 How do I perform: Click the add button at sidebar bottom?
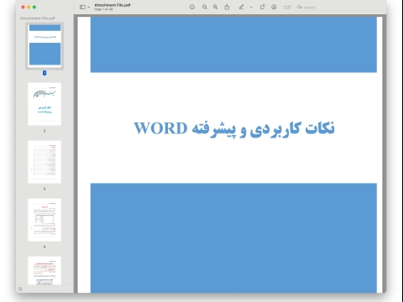coord(20,289)
